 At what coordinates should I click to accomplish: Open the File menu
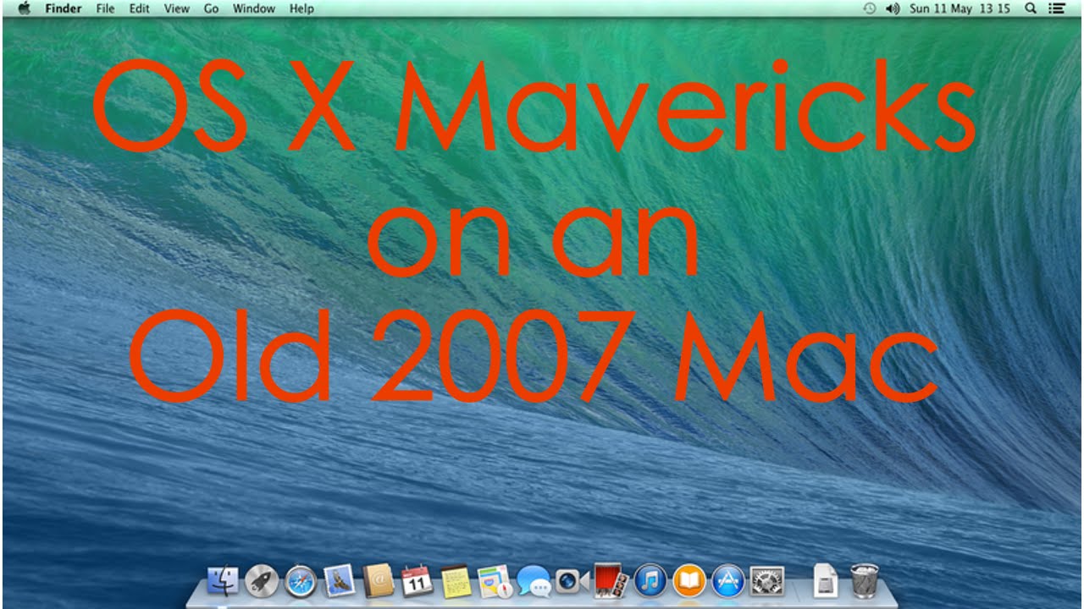pos(106,8)
